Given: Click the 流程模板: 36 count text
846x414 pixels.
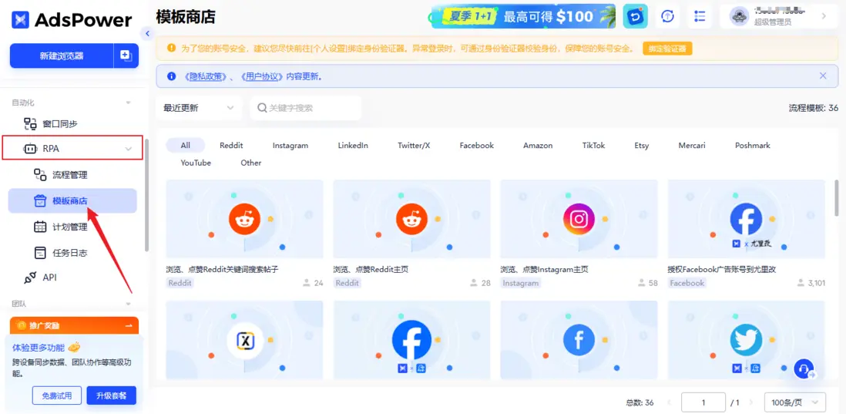Looking at the screenshot, I should click(814, 108).
